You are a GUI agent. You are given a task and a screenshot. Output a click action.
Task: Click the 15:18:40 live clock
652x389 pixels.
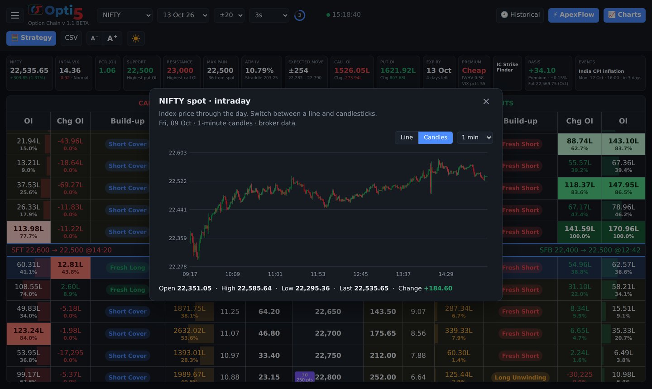(343, 15)
